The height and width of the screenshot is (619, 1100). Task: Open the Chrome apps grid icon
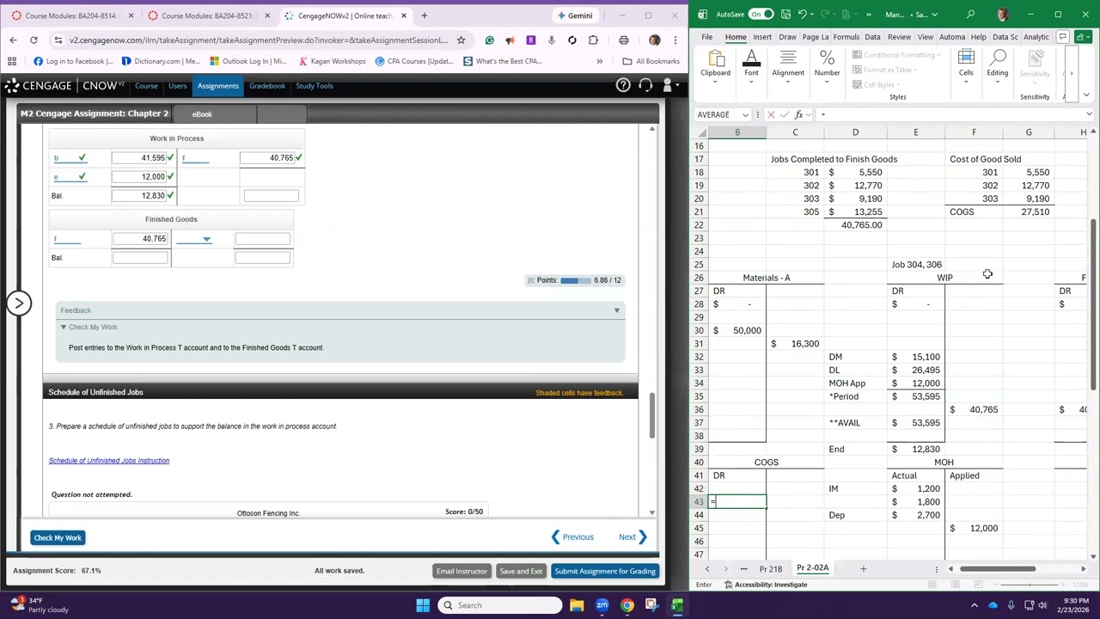coord(12,61)
